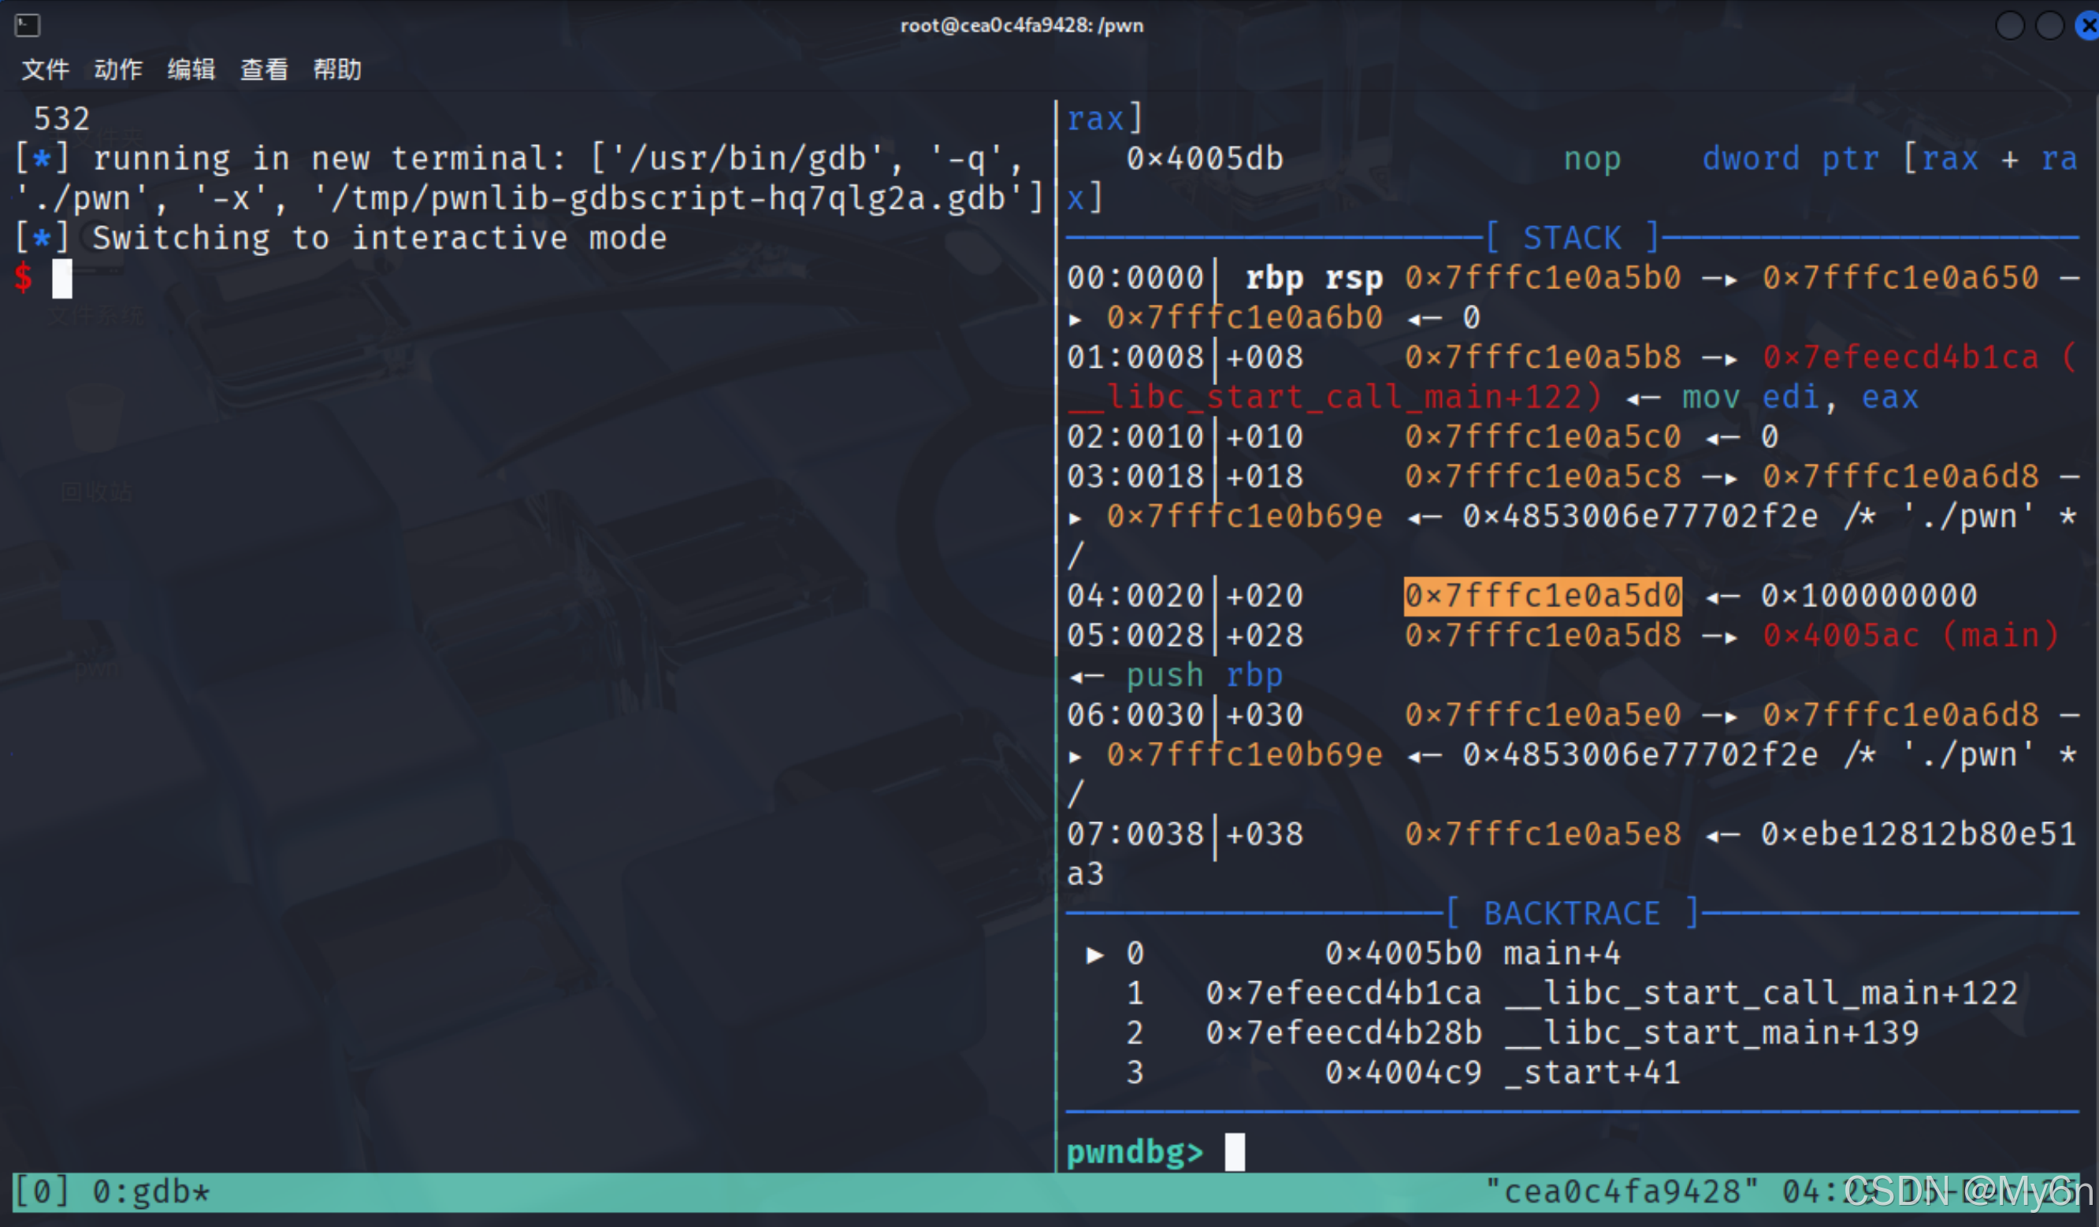Click the terminal icon in the title bar

click(x=27, y=26)
